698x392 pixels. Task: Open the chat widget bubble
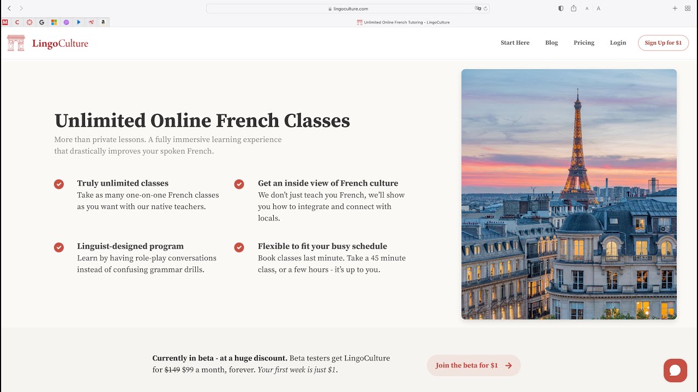675,370
